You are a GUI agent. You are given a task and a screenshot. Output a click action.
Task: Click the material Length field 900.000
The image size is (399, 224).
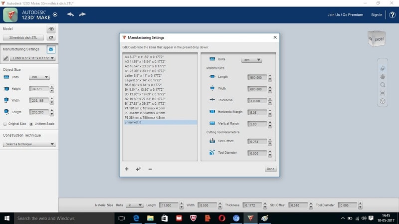257,77
